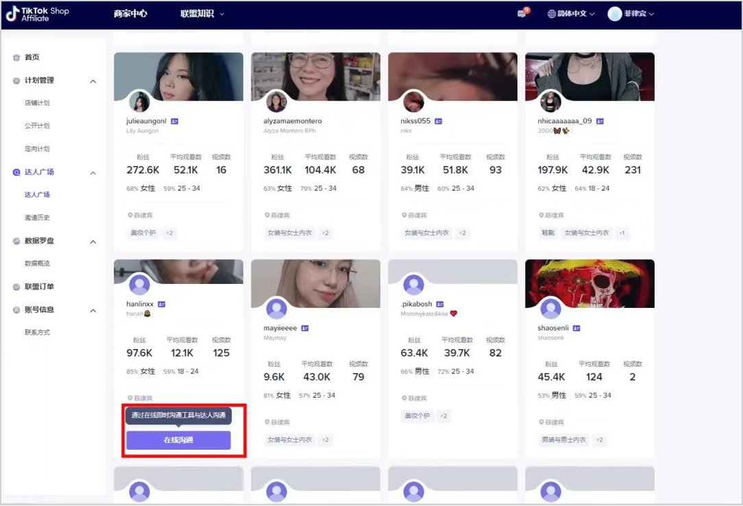Click the badge icon beside nikss055

tap(439, 121)
